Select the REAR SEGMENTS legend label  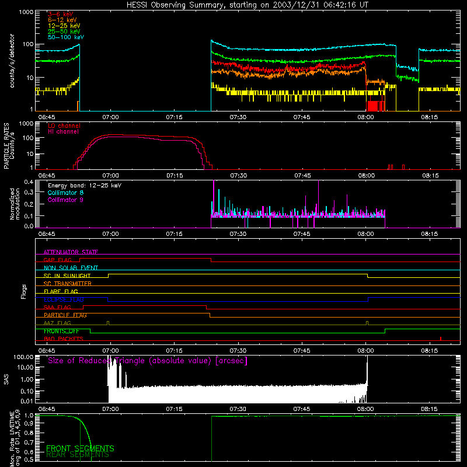[78, 455]
